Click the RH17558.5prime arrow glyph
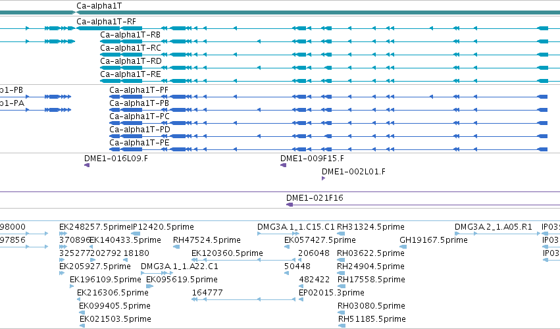 click(342, 286)
